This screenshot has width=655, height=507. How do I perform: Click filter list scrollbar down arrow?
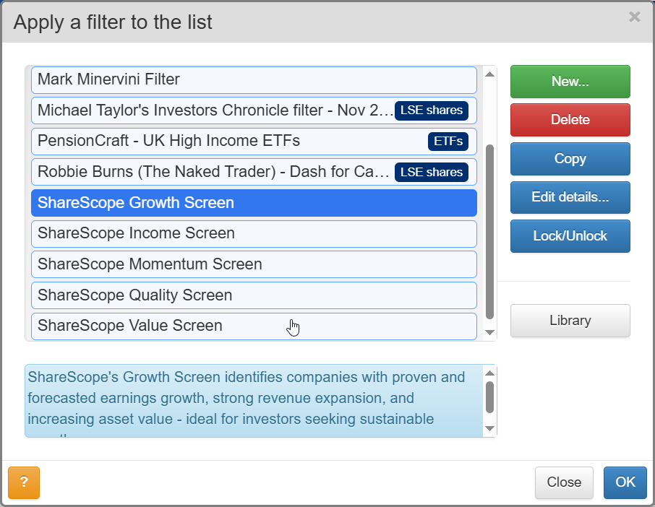point(490,332)
